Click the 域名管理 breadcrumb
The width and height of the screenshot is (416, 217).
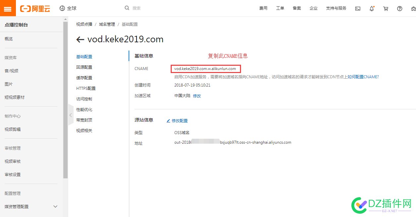click(107, 24)
